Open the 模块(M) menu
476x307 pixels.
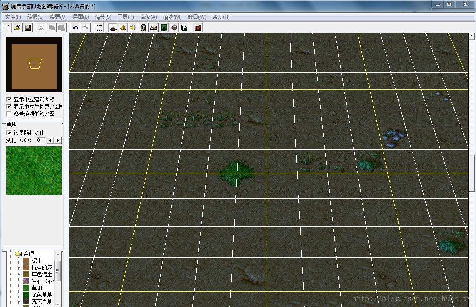[172, 17]
